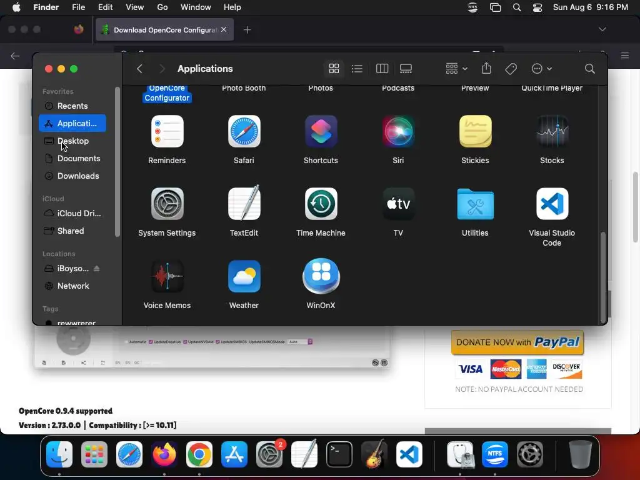Switch Finder to list view
This screenshot has height=480, width=640.
[357, 69]
